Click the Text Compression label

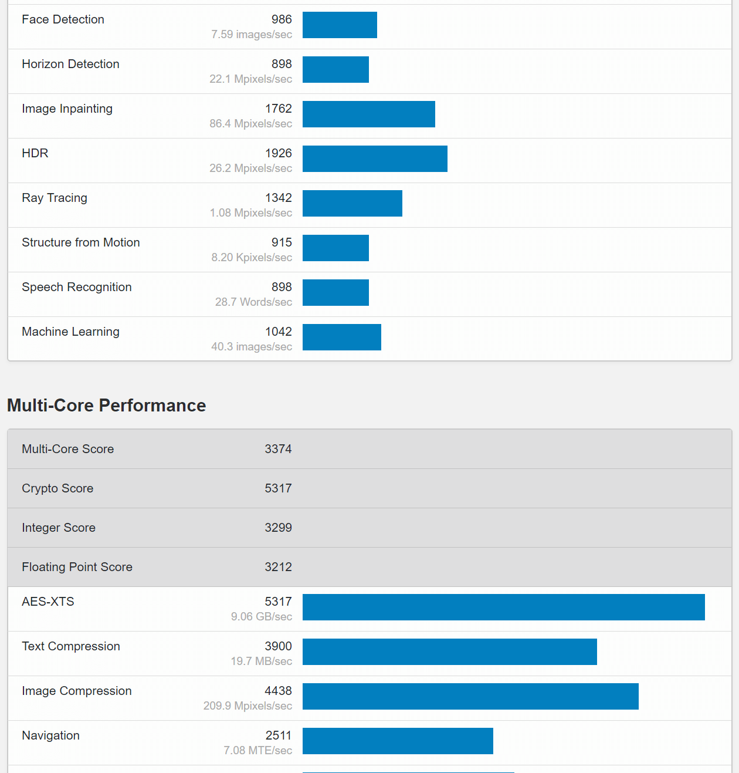[x=71, y=646]
